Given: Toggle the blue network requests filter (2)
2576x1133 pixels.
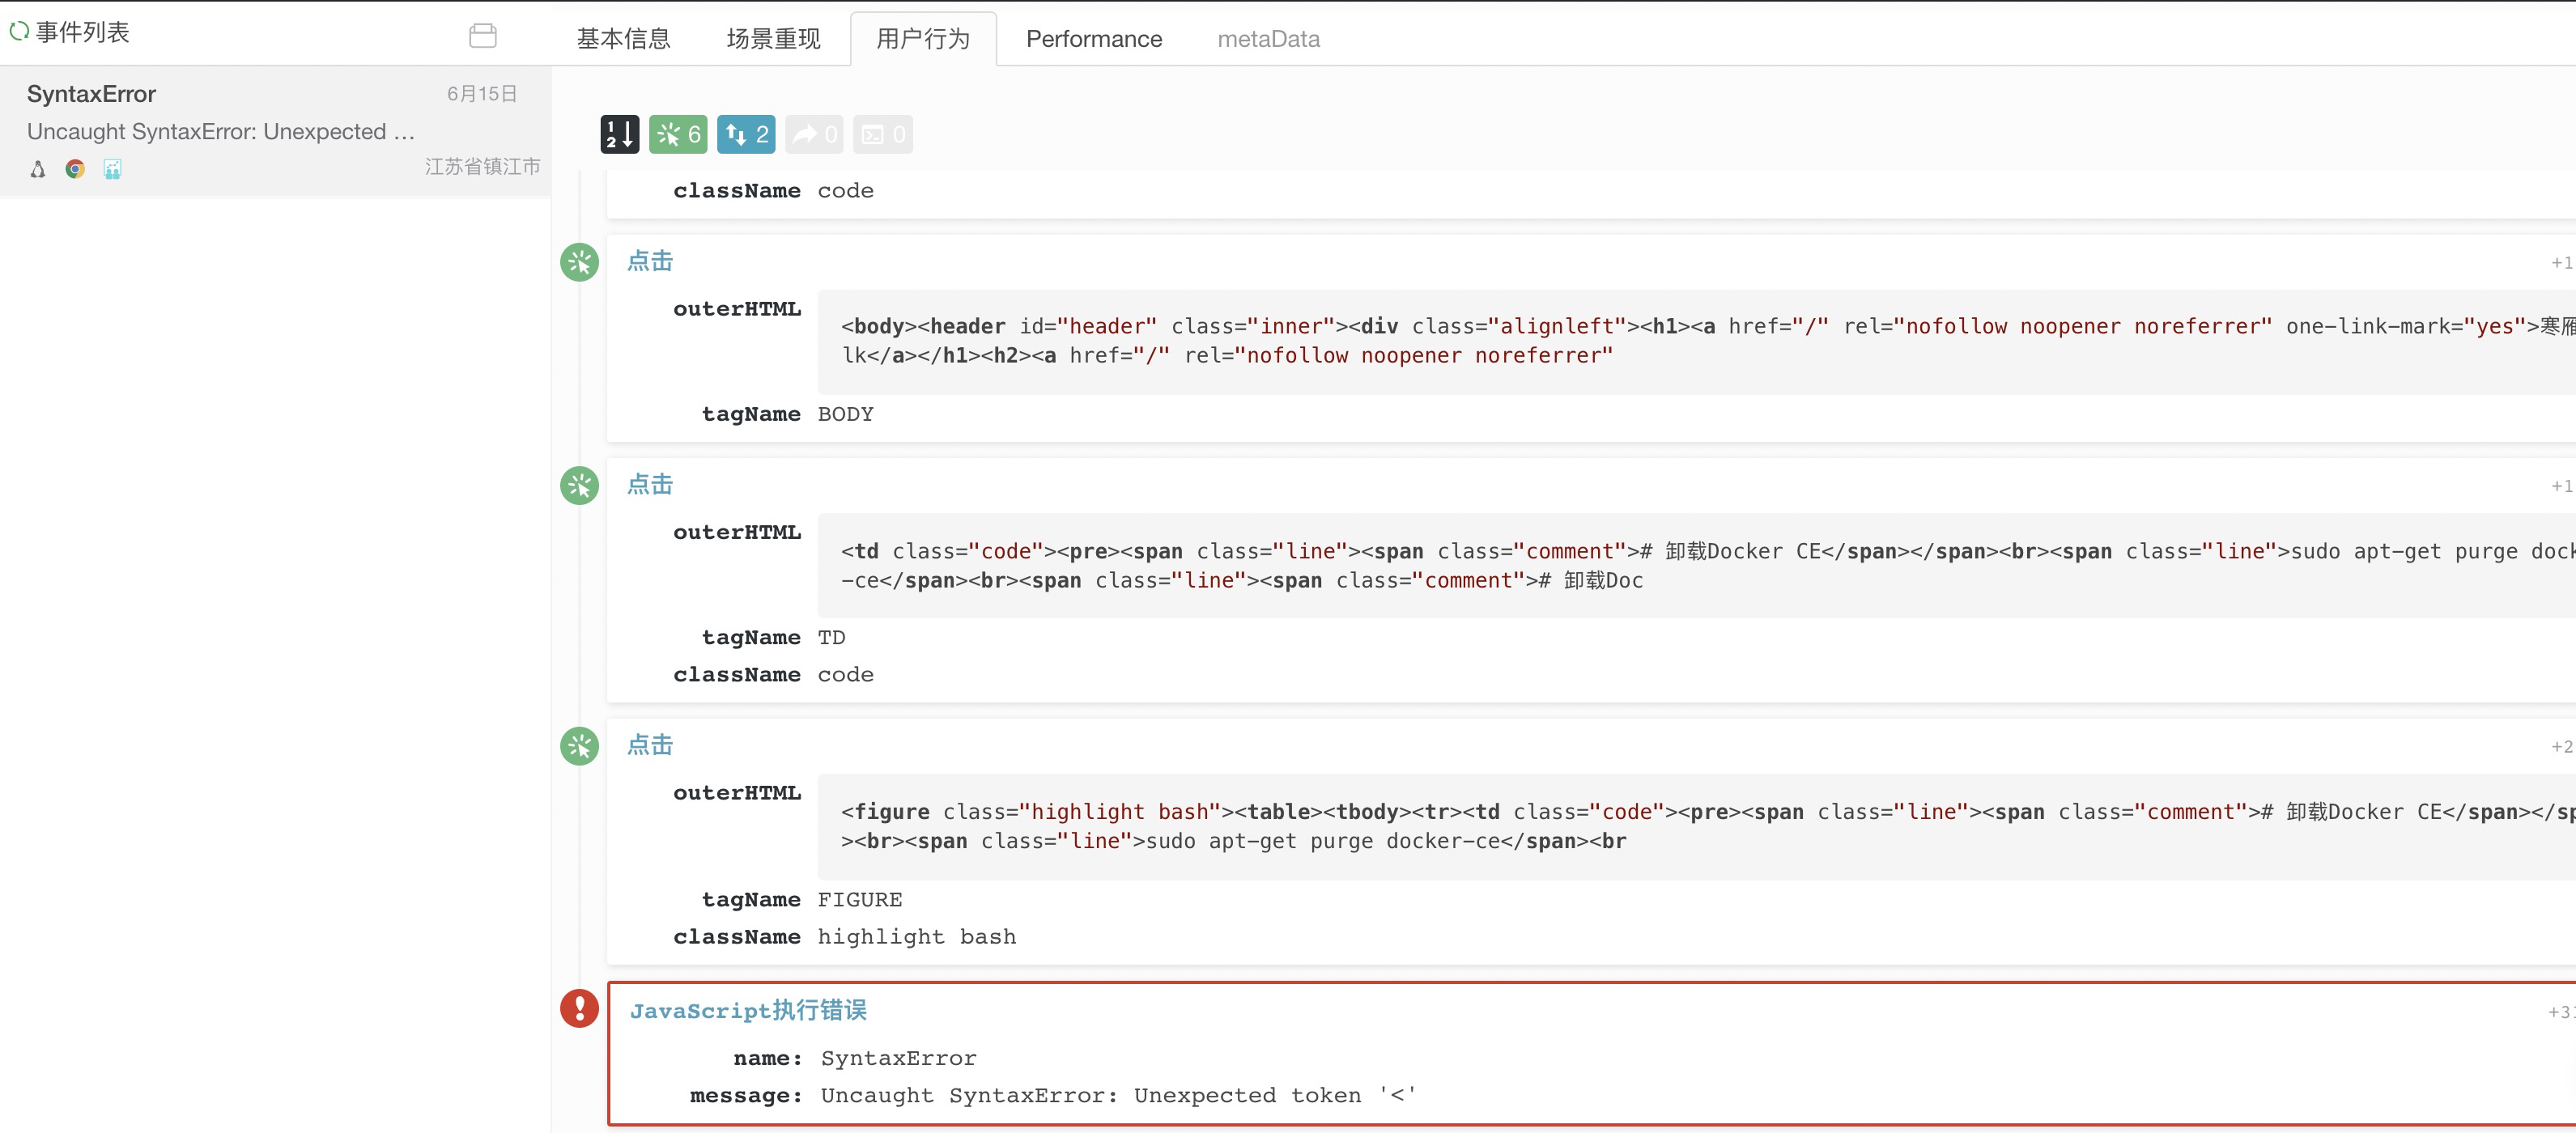Looking at the screenshot, I should point(746,134).
